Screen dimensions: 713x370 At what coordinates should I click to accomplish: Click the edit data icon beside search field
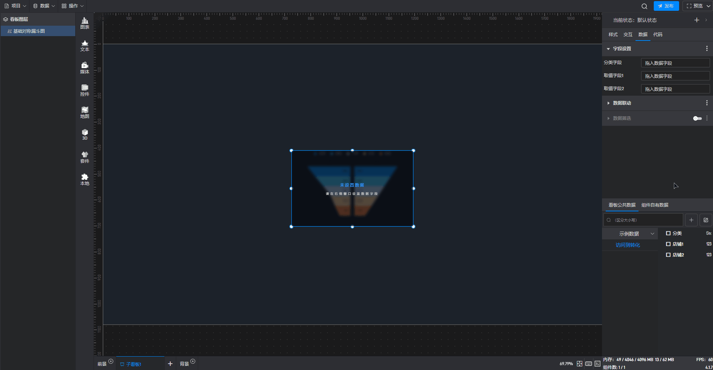point(706,220)
